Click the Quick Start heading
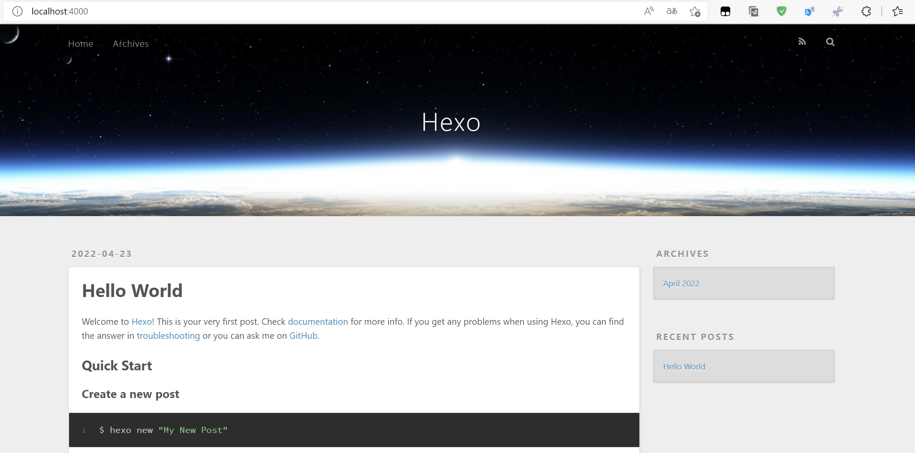The height and width of the screenshot is (453, 915). (x=117, y=366)
